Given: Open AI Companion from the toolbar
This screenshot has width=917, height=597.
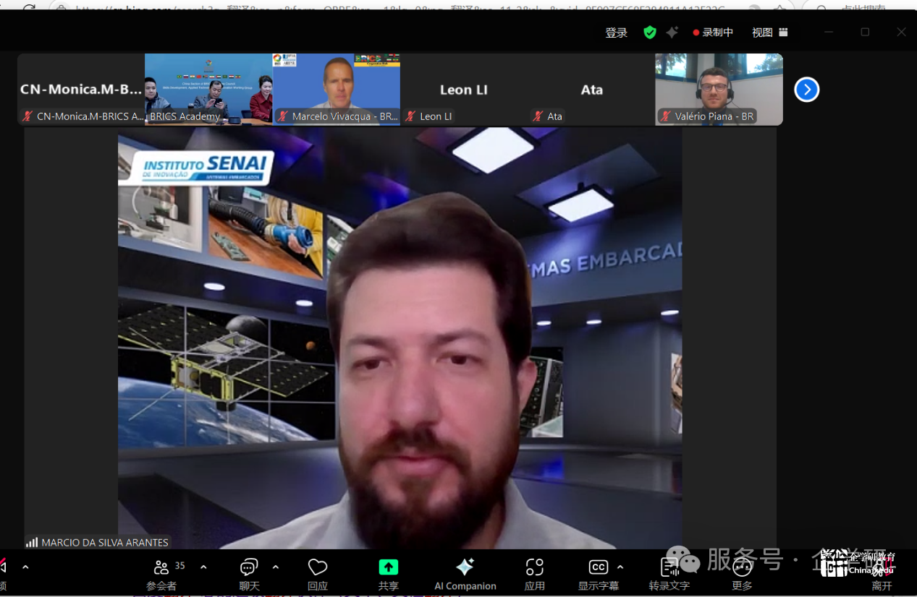Looking at the screenshot, I should point(465,574).
